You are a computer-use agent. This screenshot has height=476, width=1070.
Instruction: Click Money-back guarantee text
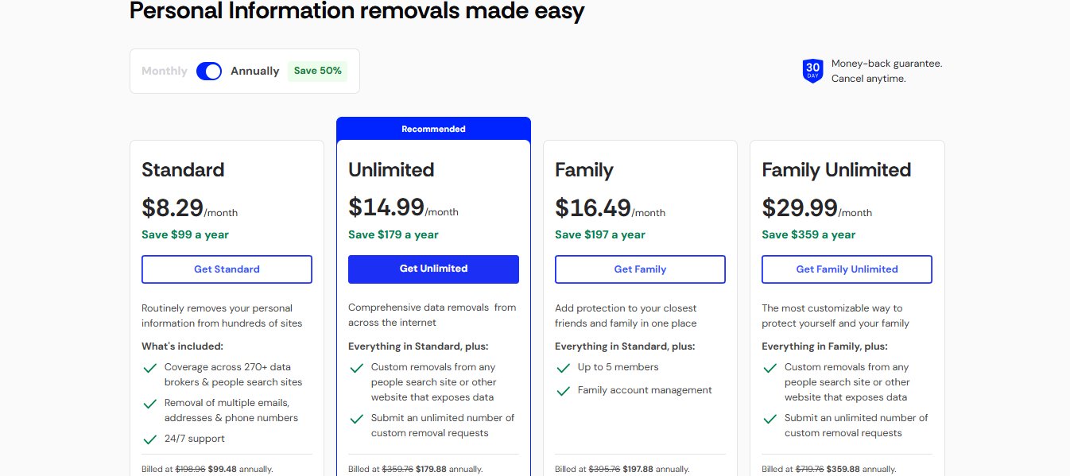pyautogui.click(x=886, y=64)
